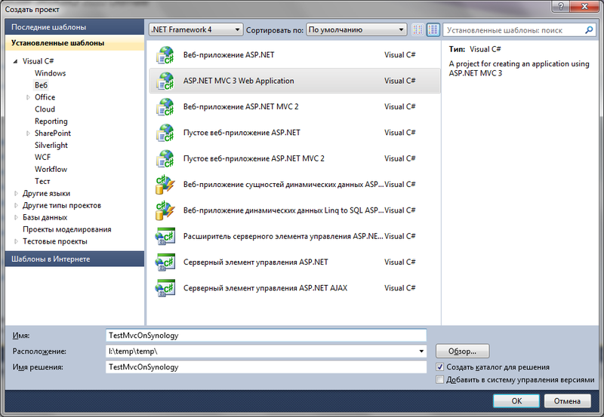Viewport: 604px width, 417px height.
Task: Open the Шаблоны в Интернете section
Action: coord(75,259)
